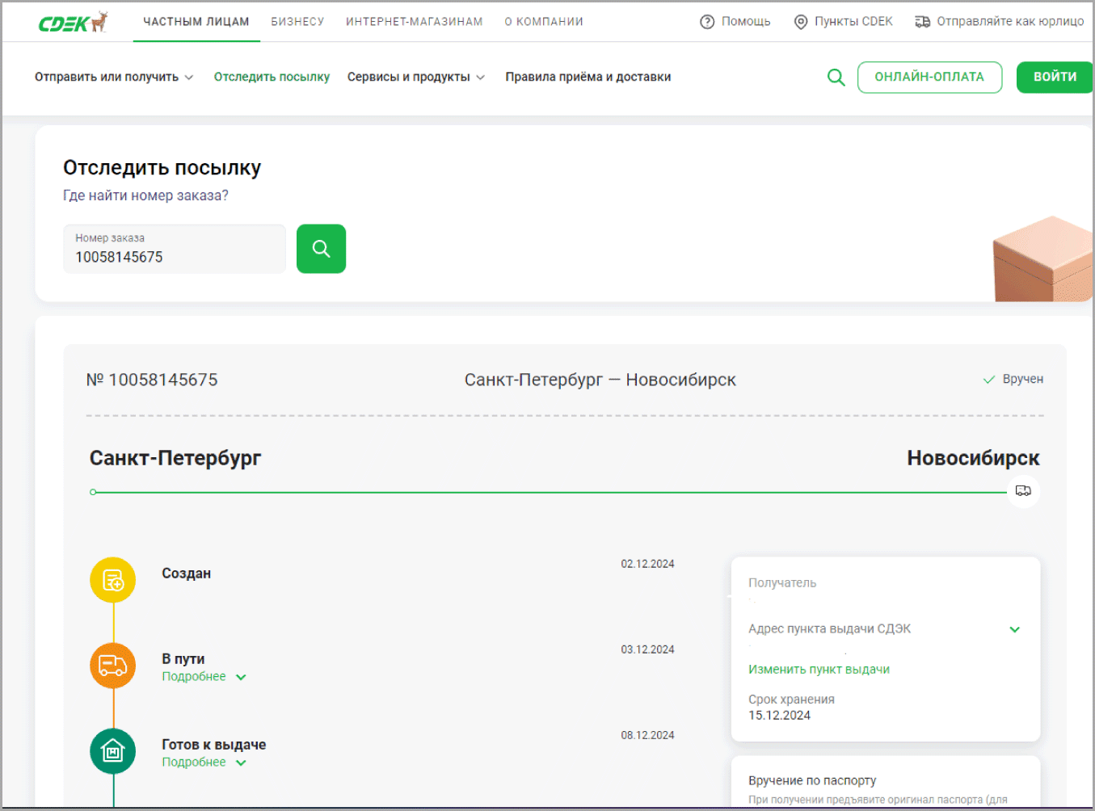Image resolution: width=1095 pixels, height=811 pixels.
Task: Click the green route progress line
Action: pos(550,492)
